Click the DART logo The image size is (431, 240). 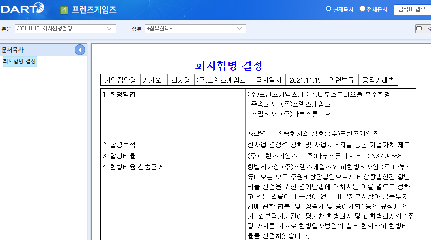pos(23,8)
